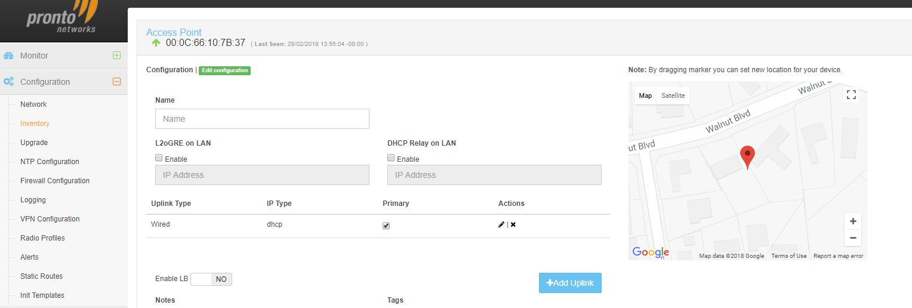Click the Wired uplink type cell
This screenshot has width=912, height=308.
click(x=161, y=224)
